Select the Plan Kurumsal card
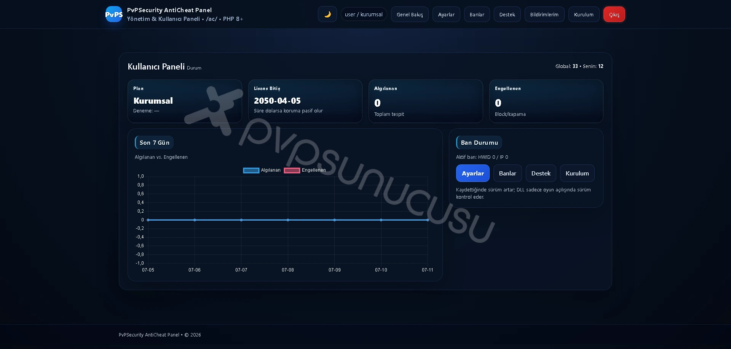The width and height of the screenshot is (731, 349). point(185,101)
